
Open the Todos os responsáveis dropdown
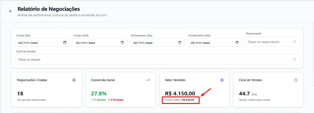click(x=272, y=42)
